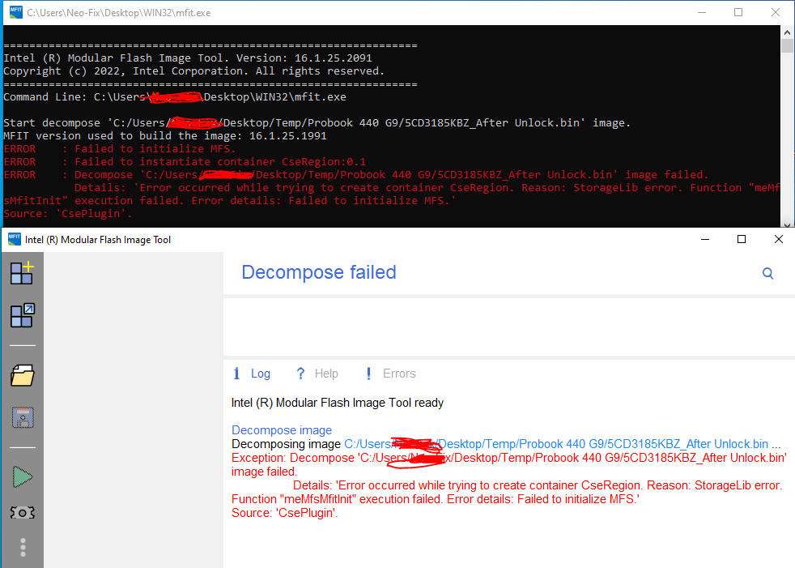795x568 pixels.
Task: Create new configuration using sidebar grid-plus icon
Action: coord(22,272)
